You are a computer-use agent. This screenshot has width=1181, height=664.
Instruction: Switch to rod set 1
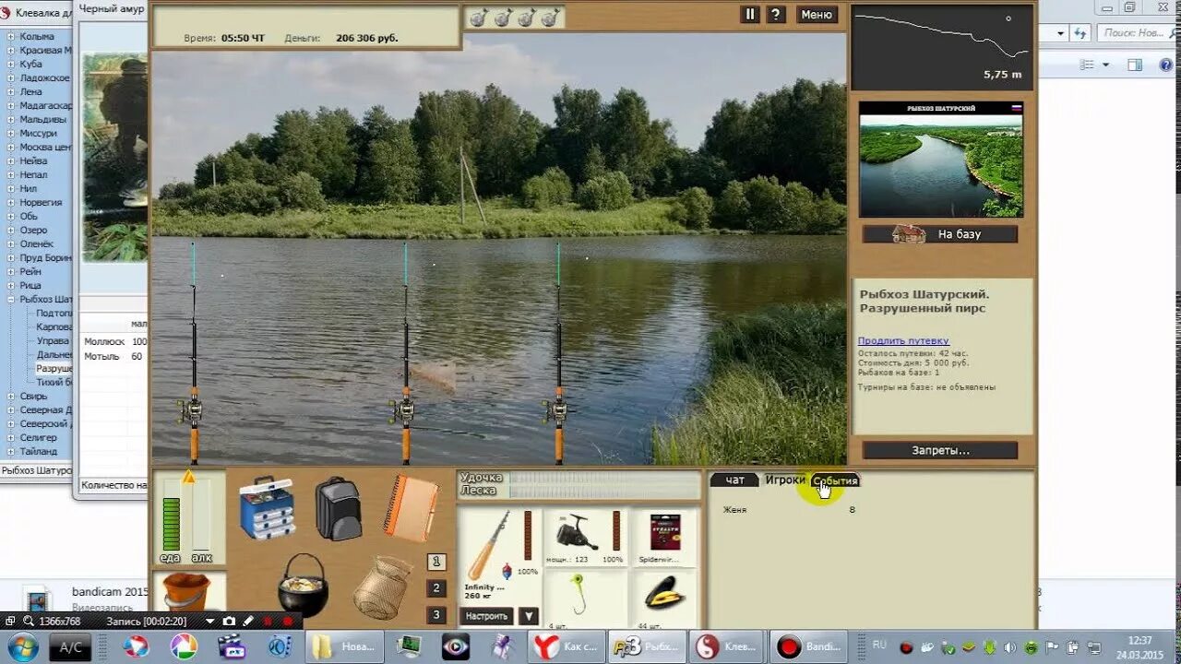pyautogui.click(x=437, y=562)
